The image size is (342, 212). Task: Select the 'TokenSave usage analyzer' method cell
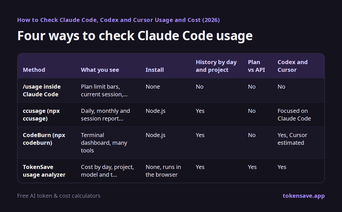(x=44, y=171)
